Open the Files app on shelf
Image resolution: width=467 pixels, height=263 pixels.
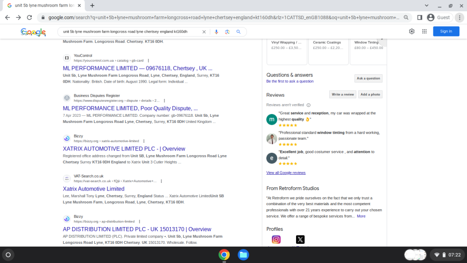[243, 255]
